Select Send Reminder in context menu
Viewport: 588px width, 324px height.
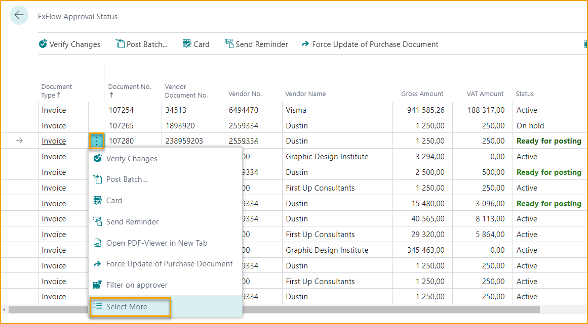coord(132,222)
